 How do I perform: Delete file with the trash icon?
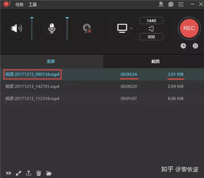click(38, 173)
